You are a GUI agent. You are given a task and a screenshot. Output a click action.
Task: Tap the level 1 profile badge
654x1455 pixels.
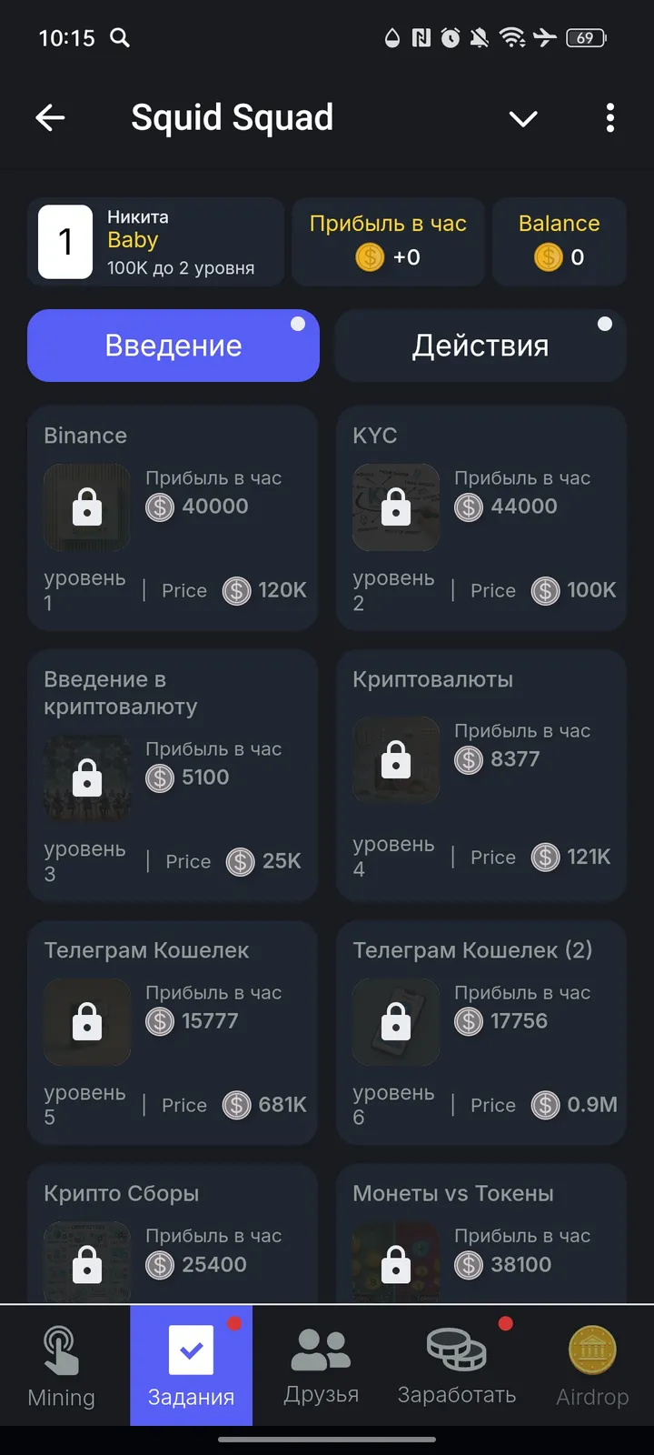coord(65,242)
